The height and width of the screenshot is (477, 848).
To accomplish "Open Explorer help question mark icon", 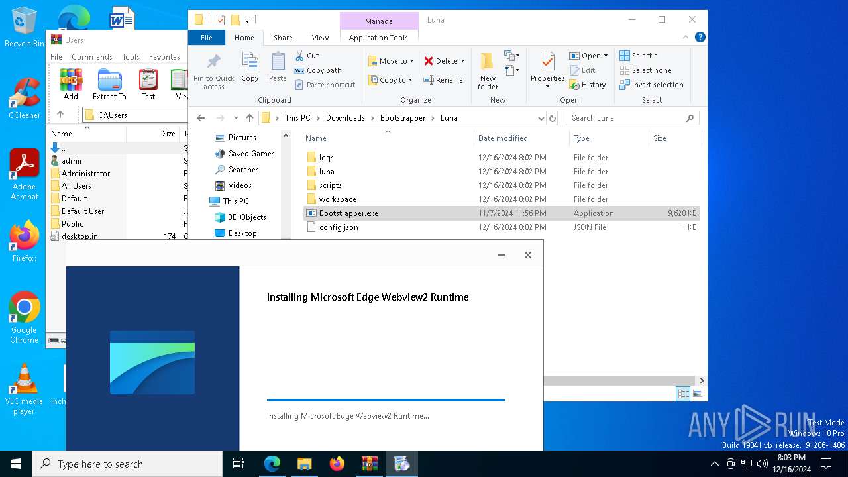I will pyautogui.click(x=700, y=38).
